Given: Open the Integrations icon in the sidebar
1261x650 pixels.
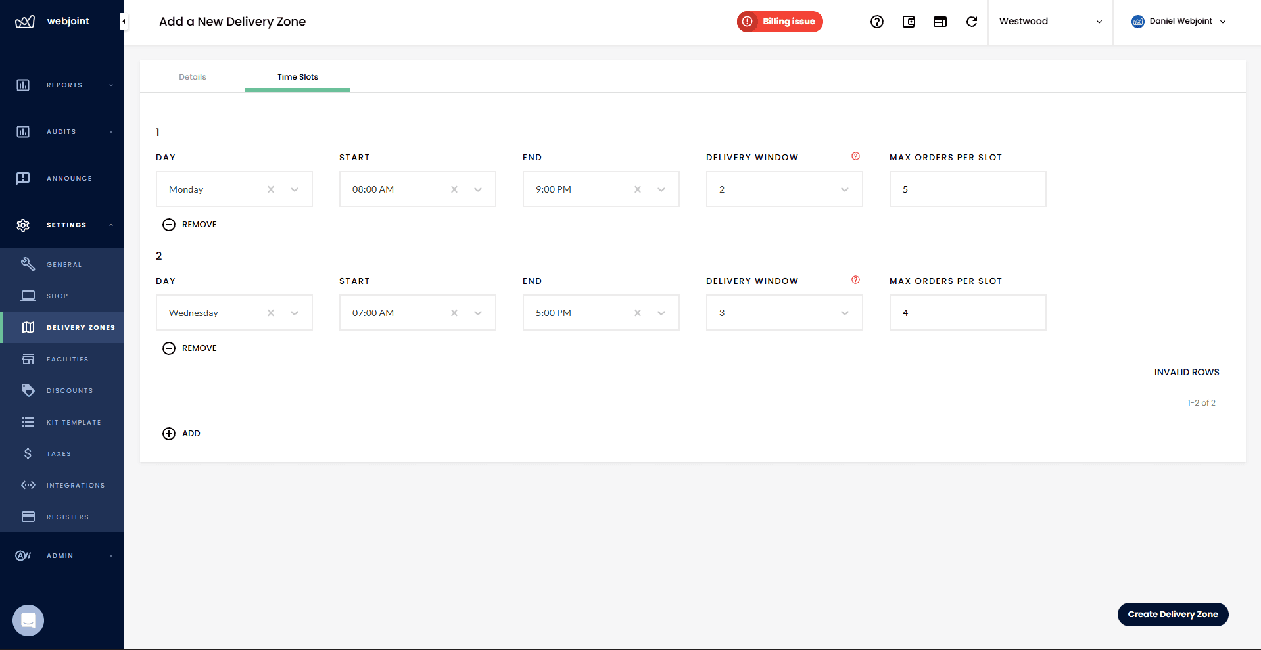Looking at the screenshot, I should tap(28, 485).
